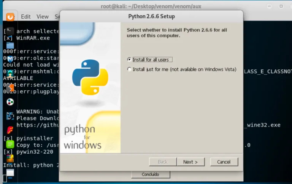Click the orange app icon beside Edit menu
Viewport: 292px width, 184px height.
10,17
